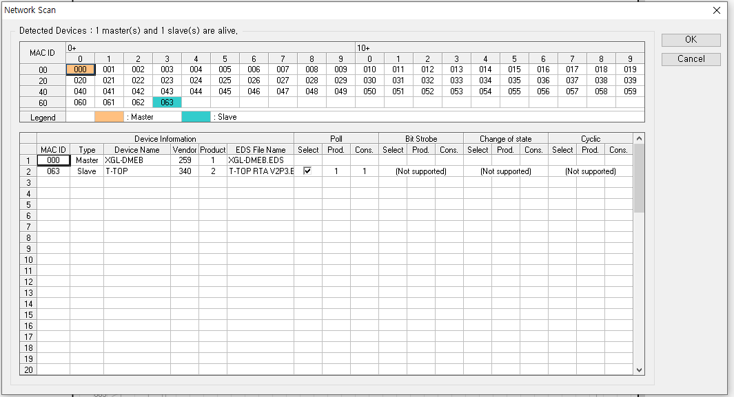The width and height of the screenshot is (734, 397).
Task: Click the OK button
Action: point(691,40)
